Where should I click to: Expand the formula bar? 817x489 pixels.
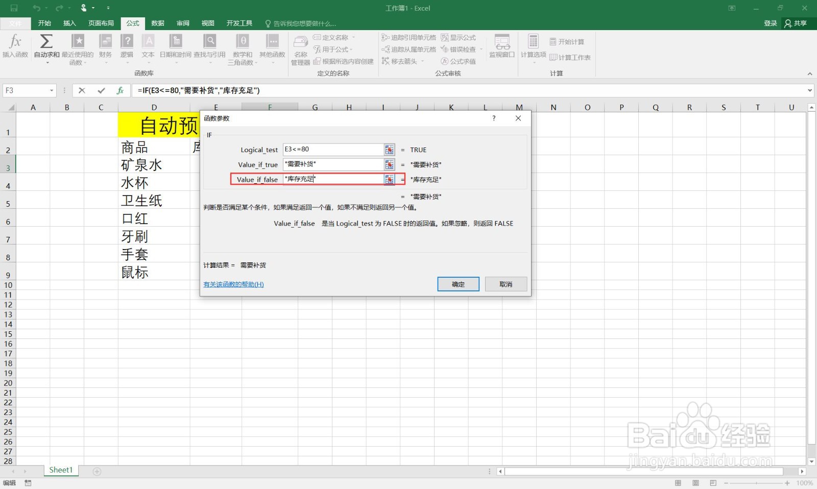[810, 90]
